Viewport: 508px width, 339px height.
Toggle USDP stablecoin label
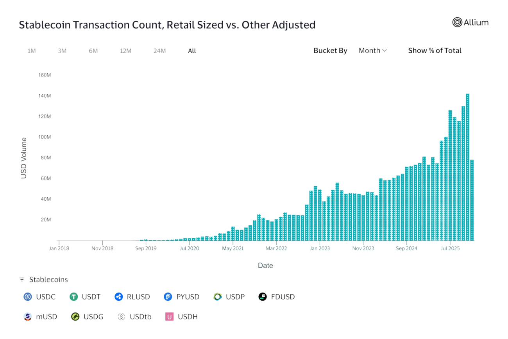tap(235, 297)
